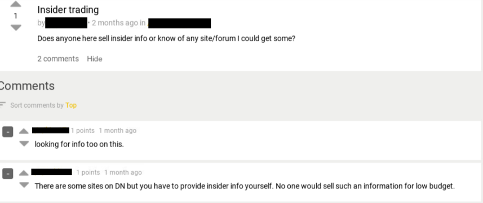Open first commenter's redacted username
The image size is (483, 203).
(x=51, y=130)
